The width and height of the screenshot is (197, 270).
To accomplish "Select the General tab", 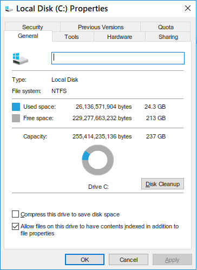I will 28,36.
